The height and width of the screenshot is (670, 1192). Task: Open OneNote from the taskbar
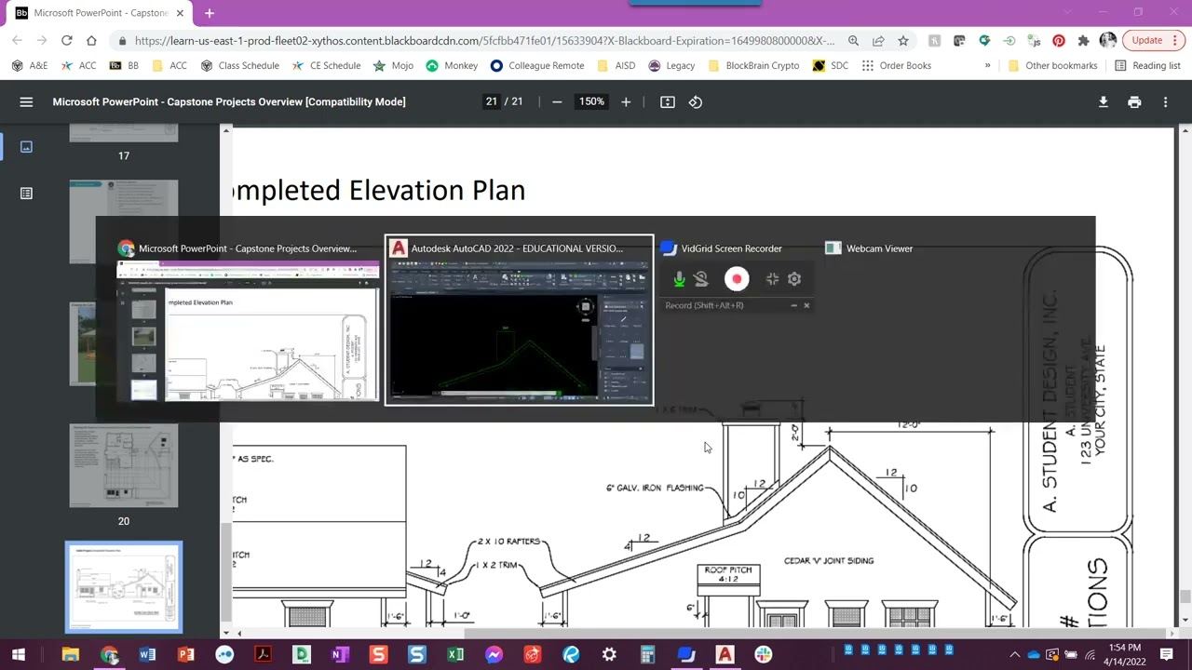pos(340,655)
